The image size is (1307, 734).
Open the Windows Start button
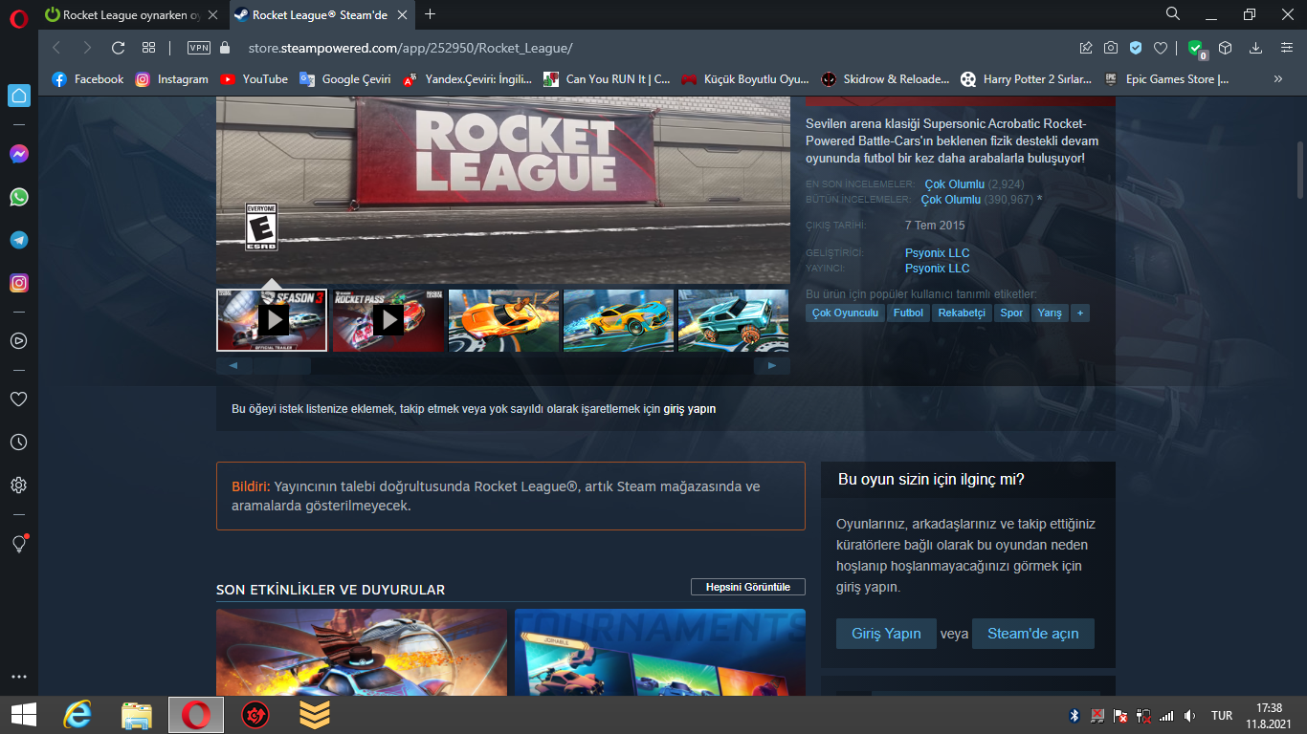point(23,714)
